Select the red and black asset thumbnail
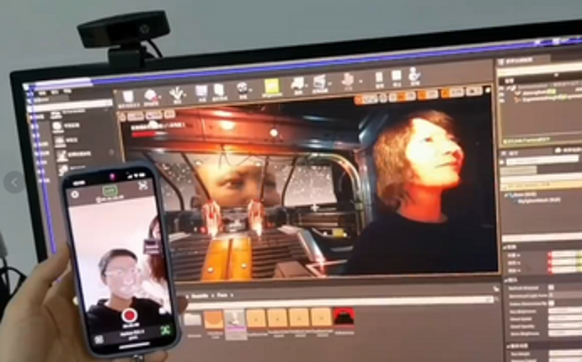Image resolution: width=582 pixels, height=362 pixels. click(x=344, y=317)
